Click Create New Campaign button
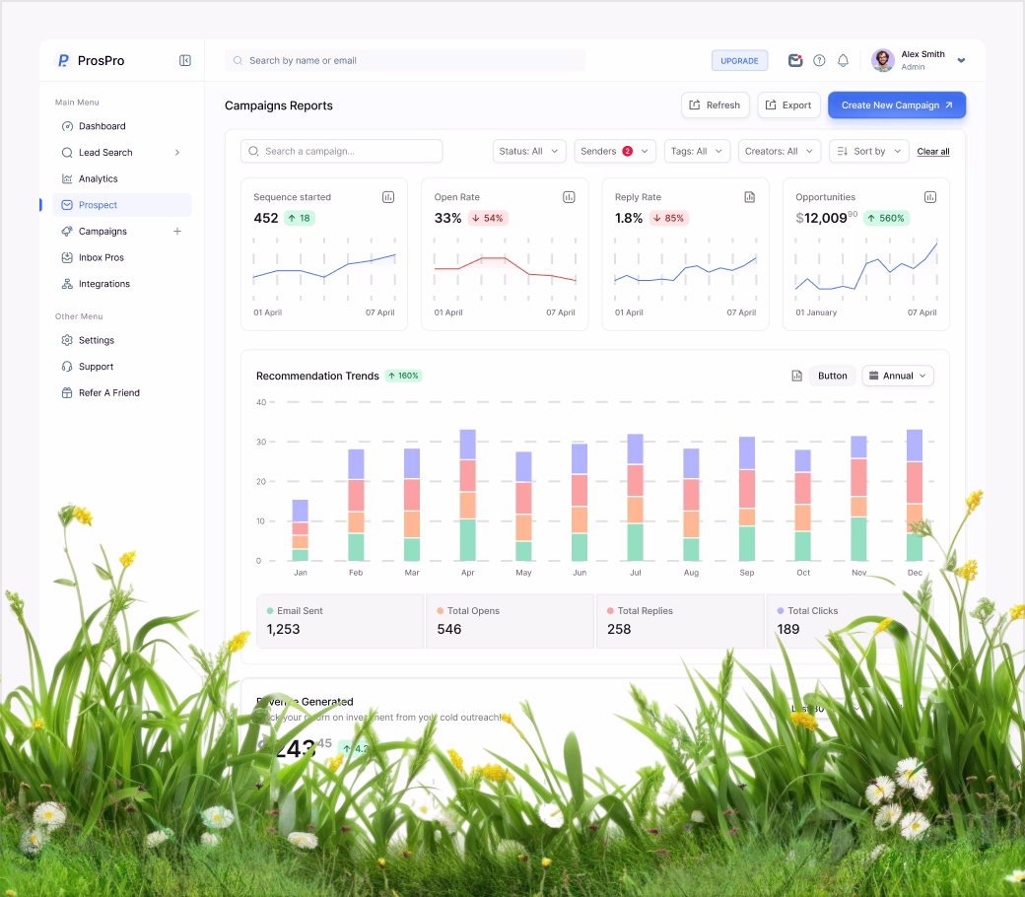 click(896, 105)
